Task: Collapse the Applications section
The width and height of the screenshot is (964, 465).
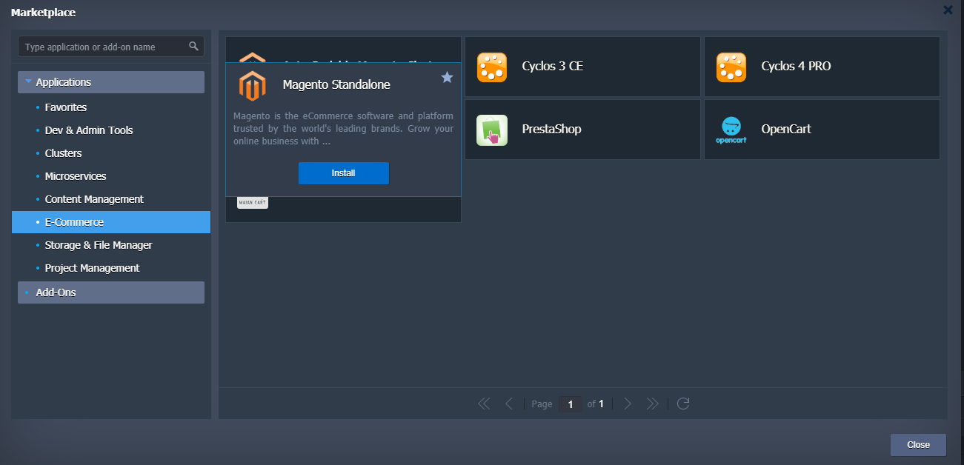Action: [28, 82]
